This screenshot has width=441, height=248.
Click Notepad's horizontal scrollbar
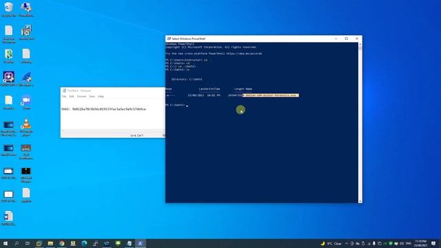(113, 131)
